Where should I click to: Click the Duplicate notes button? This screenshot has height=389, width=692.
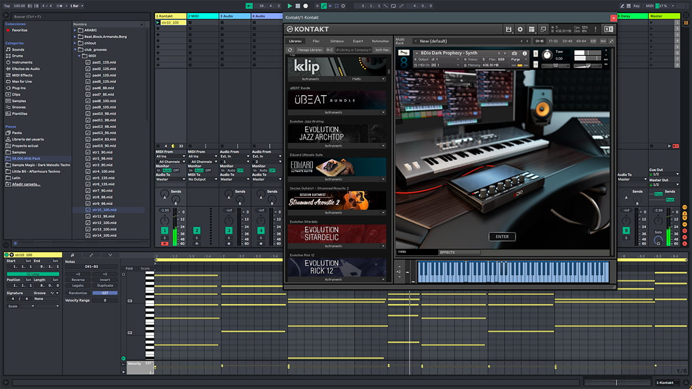tap(105, 285)
